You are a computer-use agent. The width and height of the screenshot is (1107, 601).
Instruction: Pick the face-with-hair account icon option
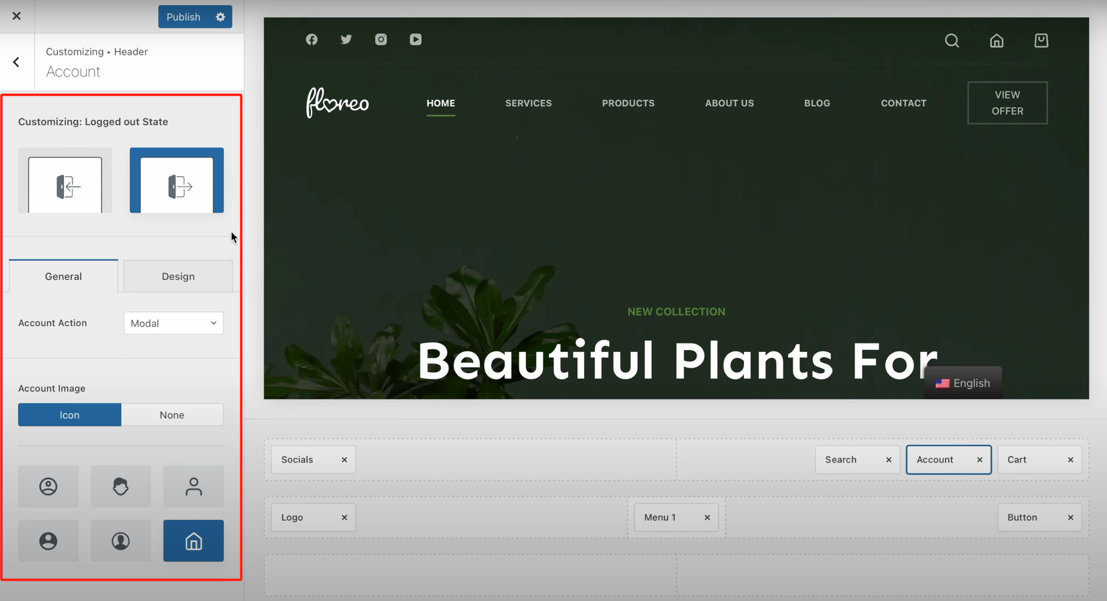pos(120,486)
